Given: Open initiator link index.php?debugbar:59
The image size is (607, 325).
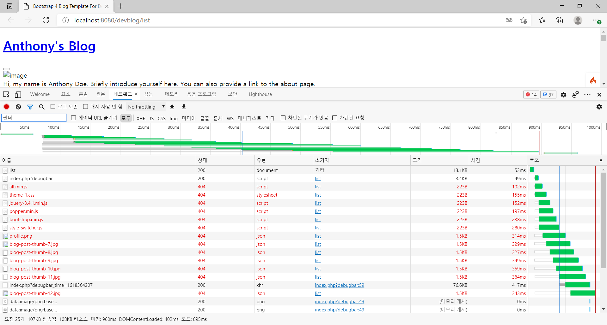Looking at the screenshot, I should [340, 285].
